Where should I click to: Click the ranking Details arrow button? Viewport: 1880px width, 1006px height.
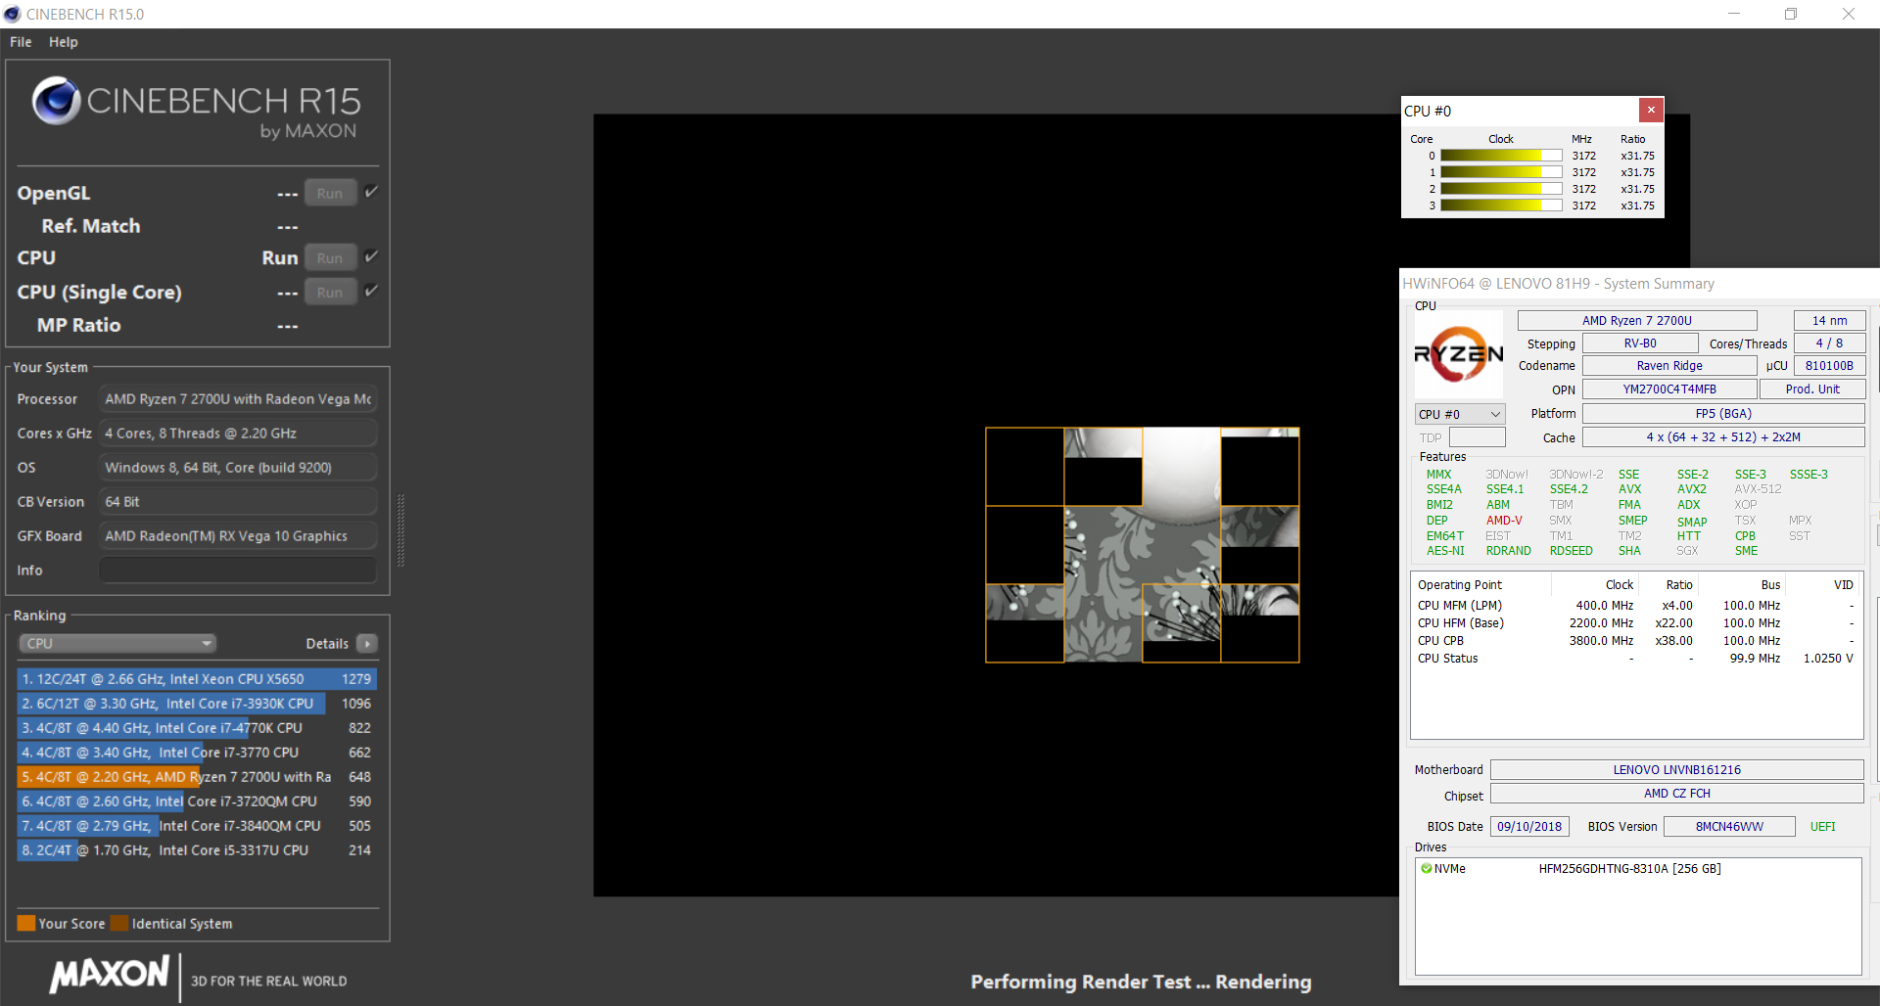[367, 643]
